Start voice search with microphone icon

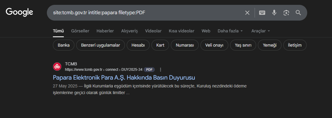[274, 13]
